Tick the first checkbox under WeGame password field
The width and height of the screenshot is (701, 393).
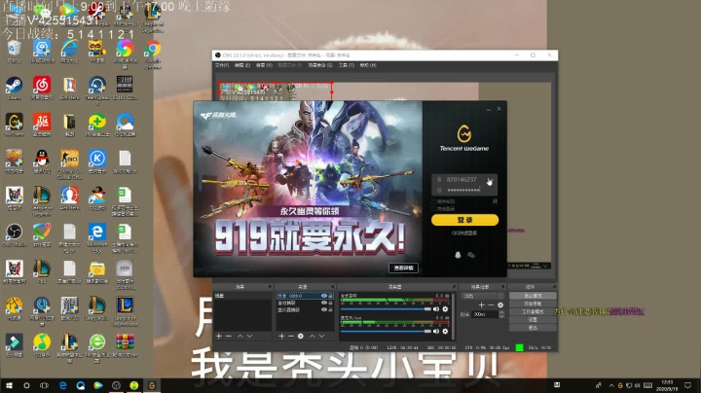[433, 202]
